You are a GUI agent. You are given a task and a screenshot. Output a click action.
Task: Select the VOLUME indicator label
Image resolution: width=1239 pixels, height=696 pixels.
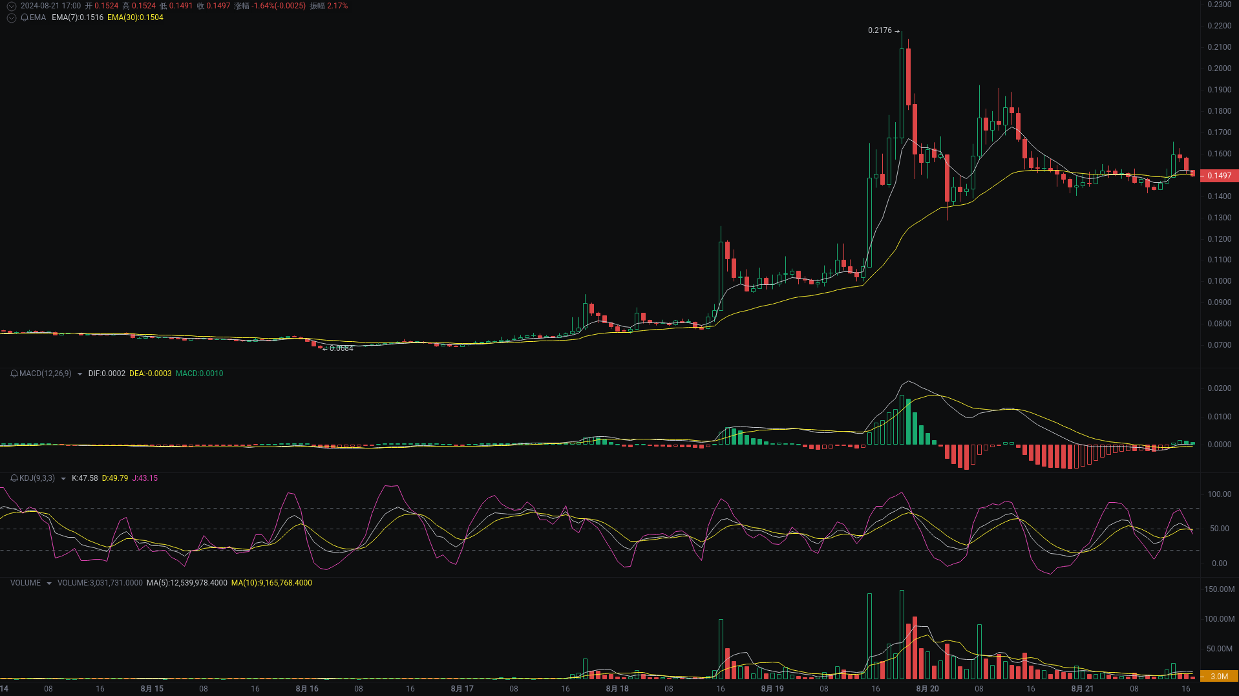25,583
